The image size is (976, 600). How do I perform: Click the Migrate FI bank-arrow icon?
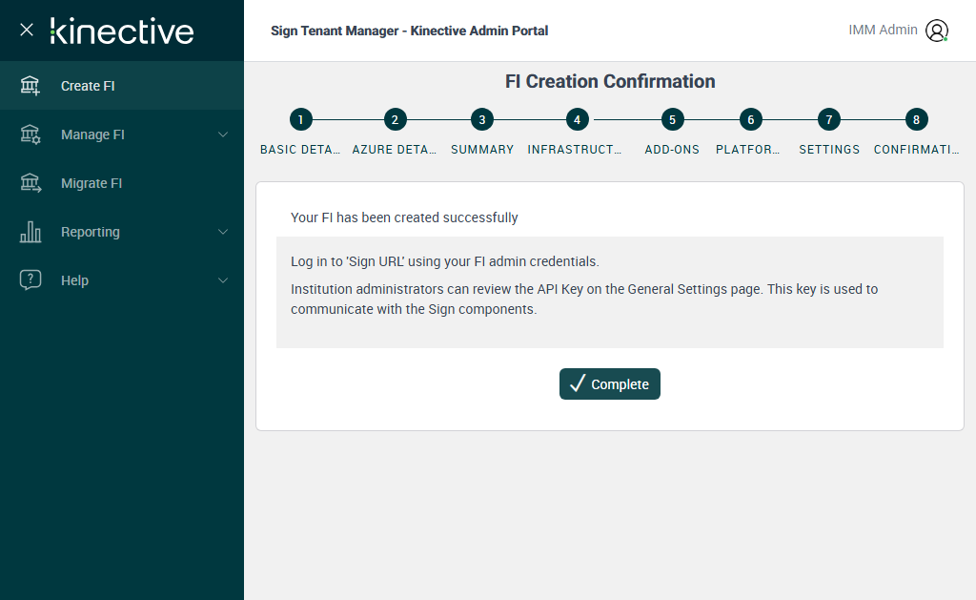coord(30,182)
